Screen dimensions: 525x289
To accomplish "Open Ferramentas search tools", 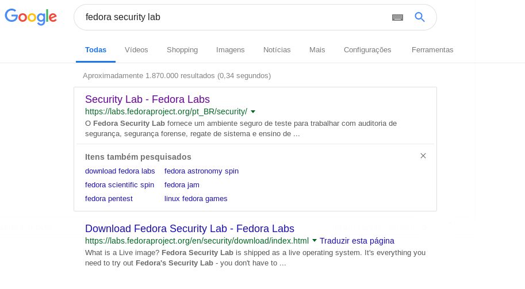I will pos(432,50).
